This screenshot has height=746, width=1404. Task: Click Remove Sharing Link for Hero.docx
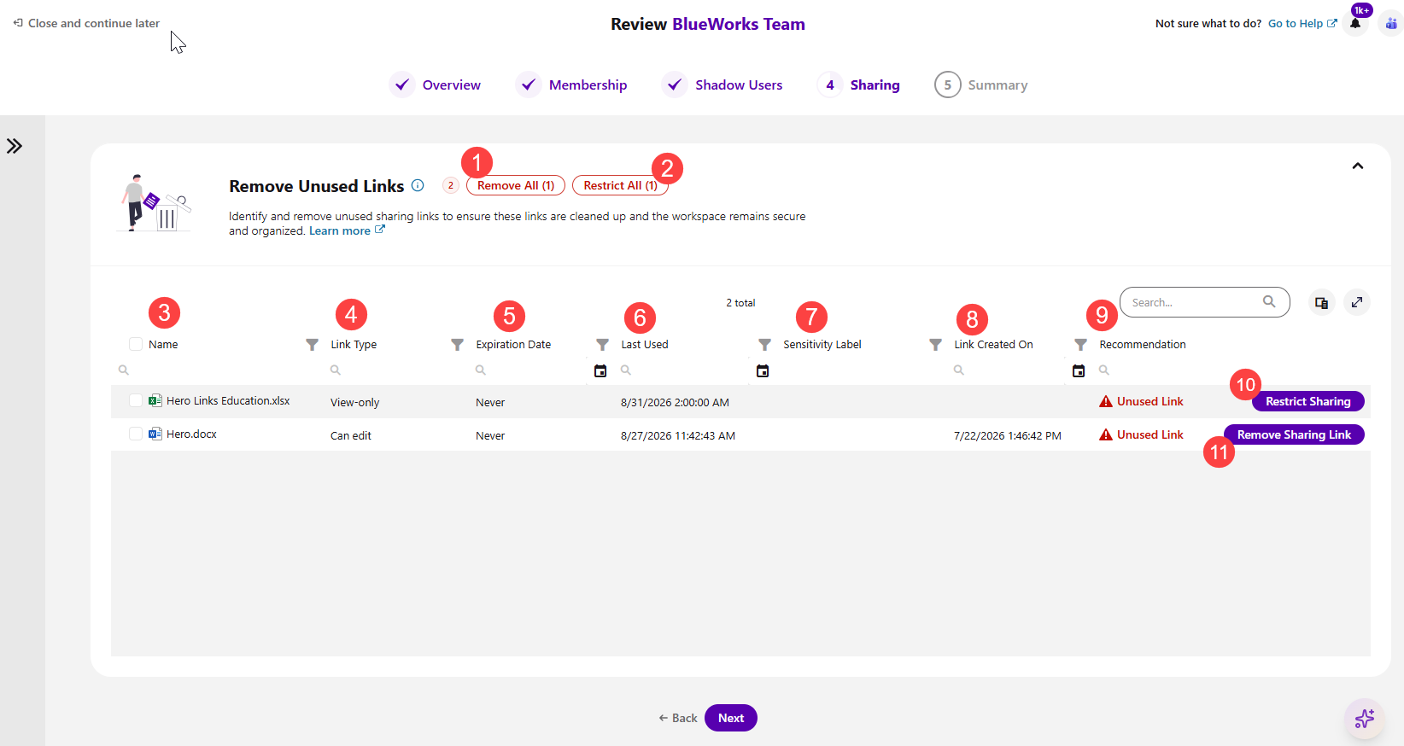click(1294, 434)
